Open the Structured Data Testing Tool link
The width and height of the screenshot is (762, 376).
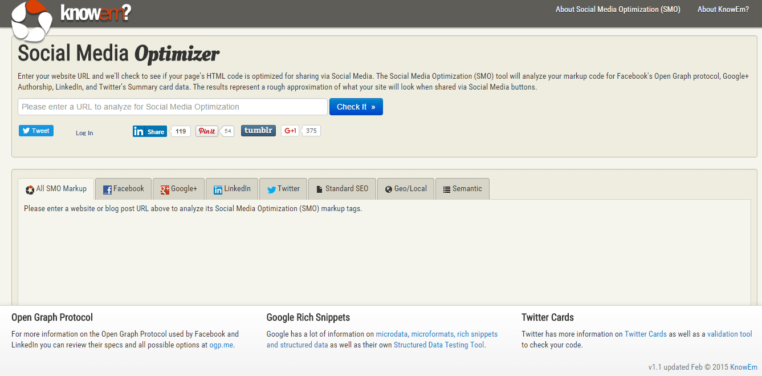coord(439,345)
